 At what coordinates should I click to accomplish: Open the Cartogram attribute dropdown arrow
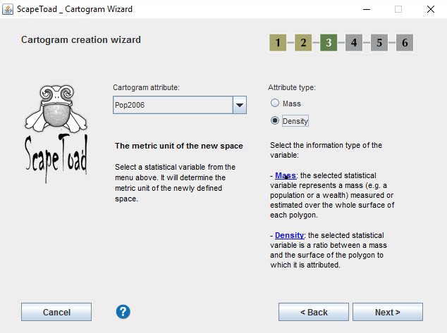point(240,105)
